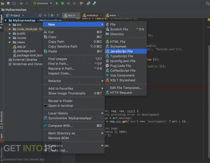The image size is (210, 163).
Task: Toggle the Structure tool window tab
Action: 1,118
